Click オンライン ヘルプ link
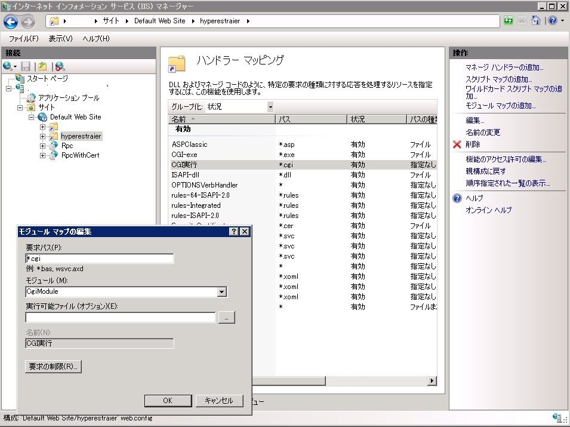570x427 pixels. point(489,210)
